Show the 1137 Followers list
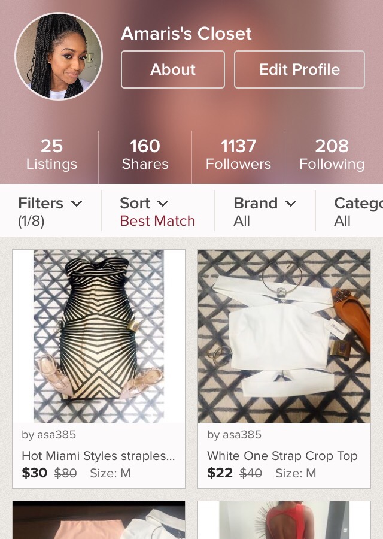 point(238,155)
